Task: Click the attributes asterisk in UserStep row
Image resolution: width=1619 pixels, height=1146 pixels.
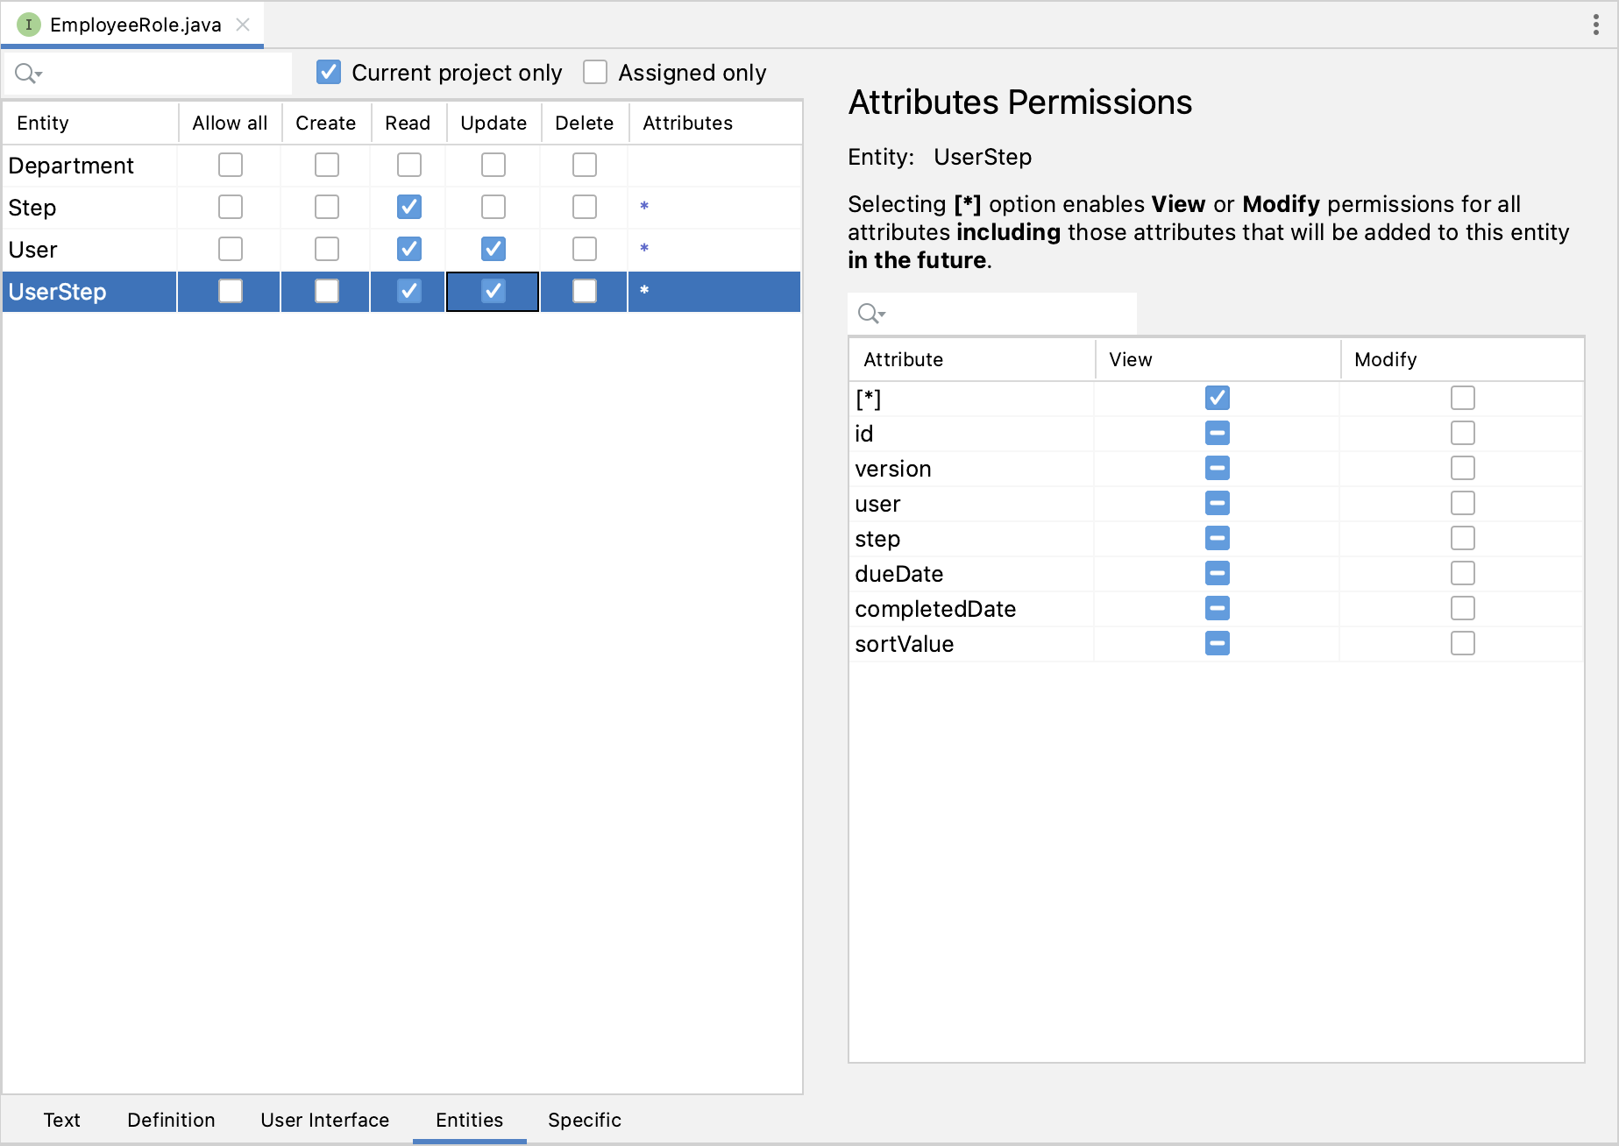Action: click(x=644, y=291)
